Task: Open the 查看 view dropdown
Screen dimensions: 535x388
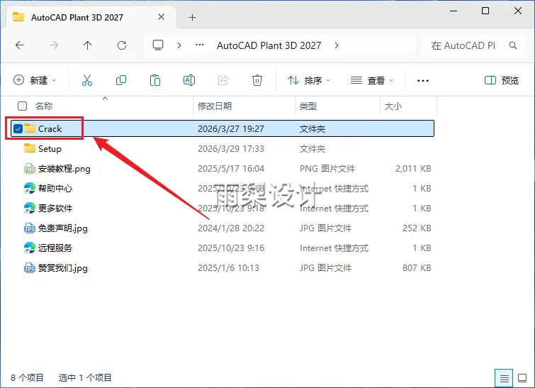Action: coord(372,80)
